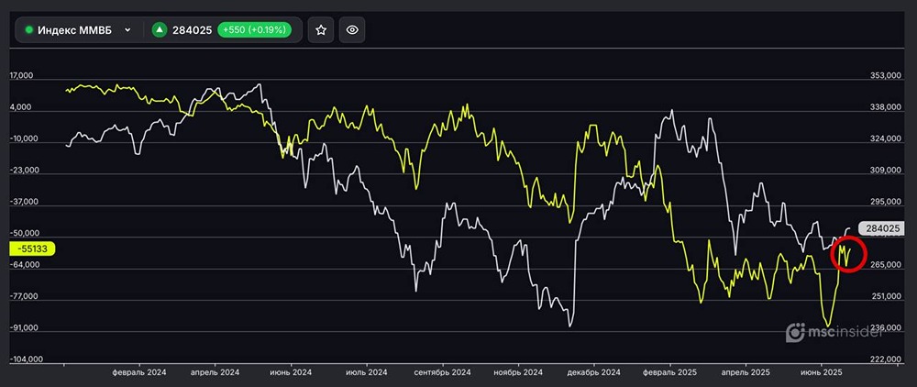Click the green up-triangle price direction icon
Screen dimensions: 917x387
[x=160, y=30]
